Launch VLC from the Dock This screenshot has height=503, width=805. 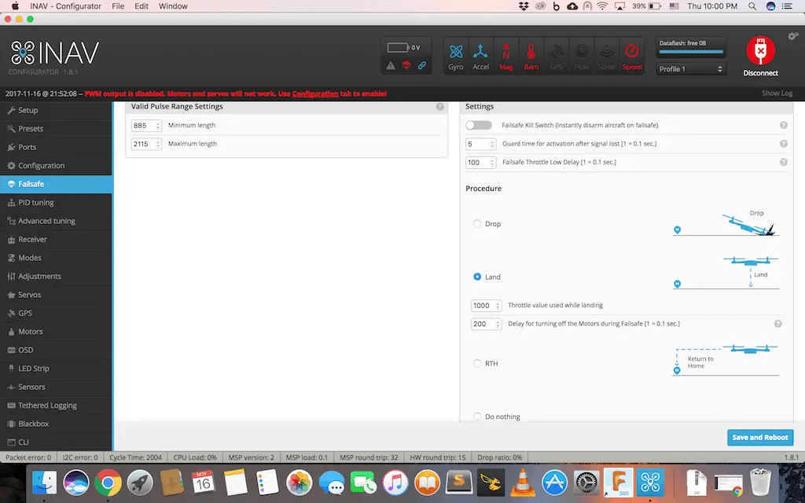point(523,483)
